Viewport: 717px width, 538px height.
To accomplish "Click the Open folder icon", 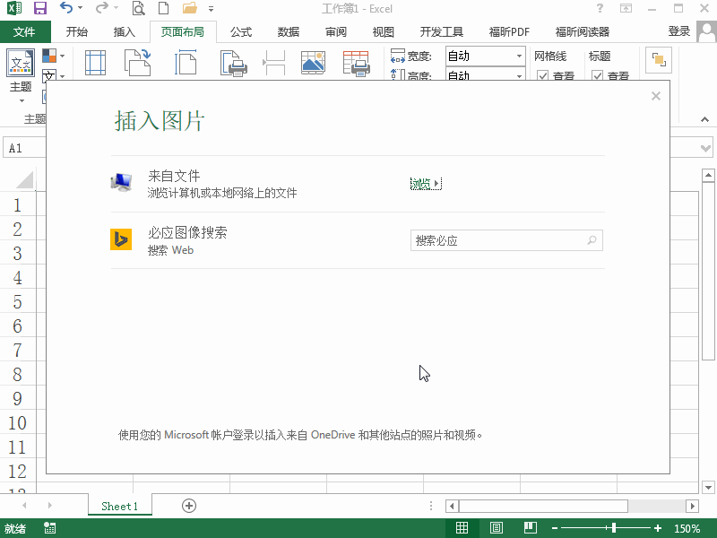I will click(189, 8).
